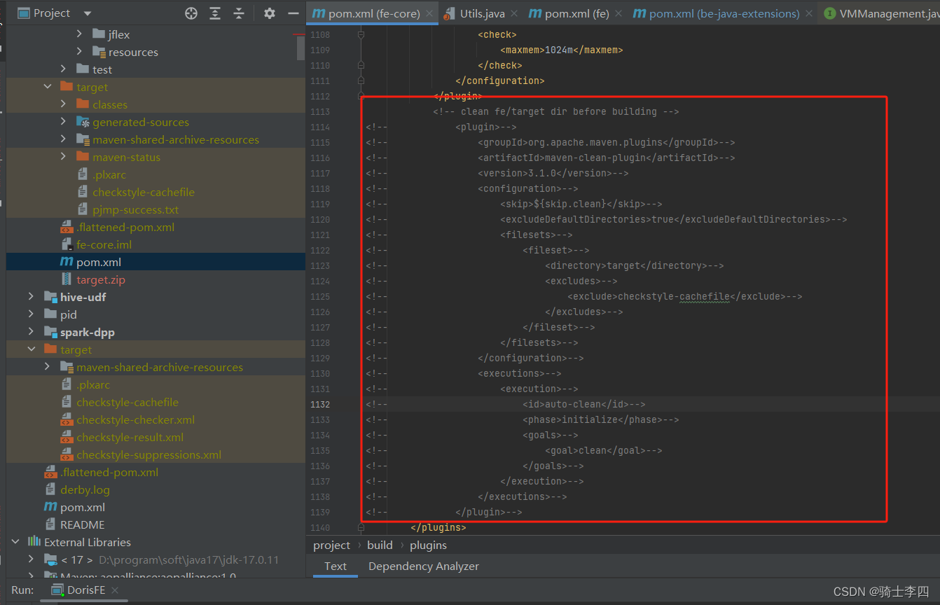Click the Collapse All icon in Project panel
The image size is (940, 605).
(239, 13)
